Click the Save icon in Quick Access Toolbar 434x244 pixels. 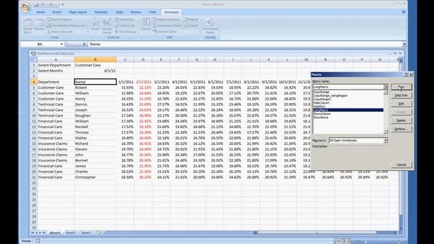37,5
